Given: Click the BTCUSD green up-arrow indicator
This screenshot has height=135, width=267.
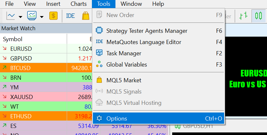Looking at the screenshot, I should (5, 67).
